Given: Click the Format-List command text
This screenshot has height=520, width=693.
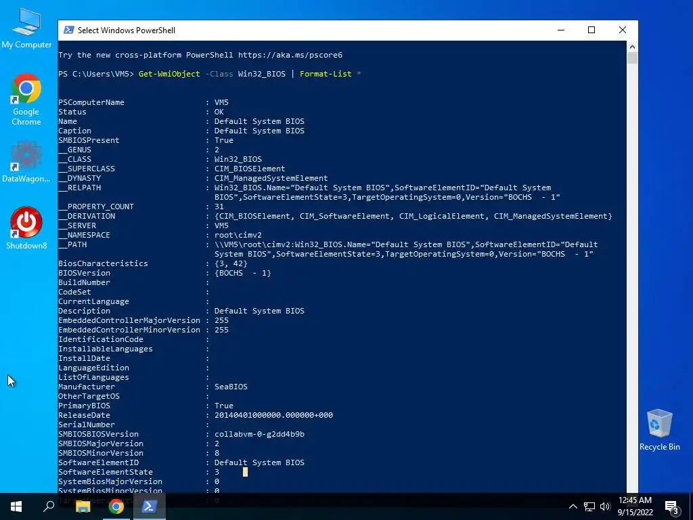Looking at the screenshot, I should point(326,74).
